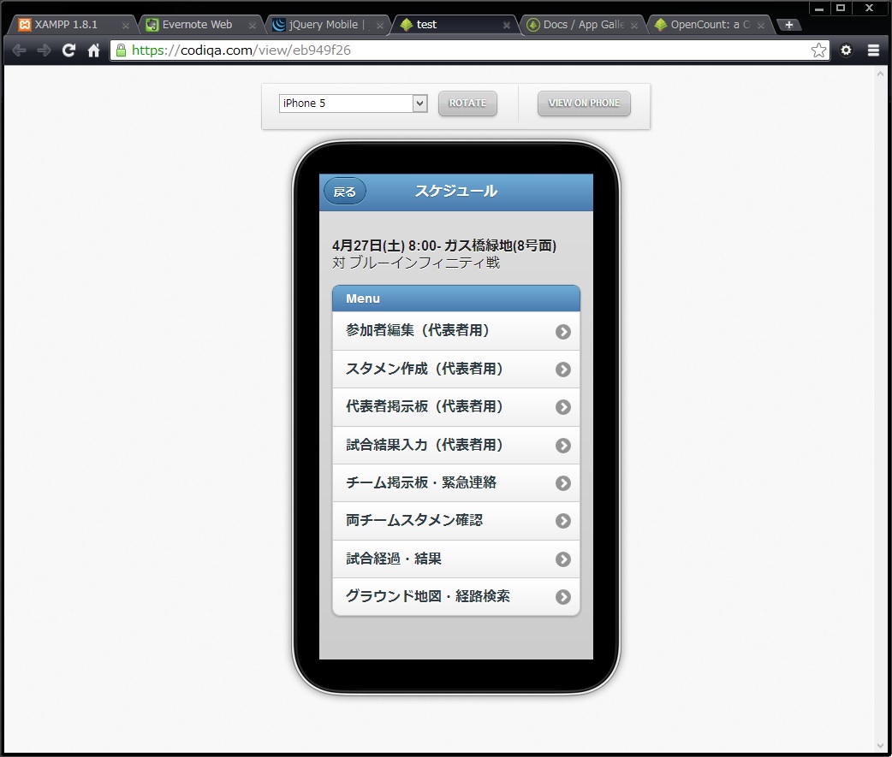
Task: Bookmark page with the star icon
Action: tap(818, 50)
